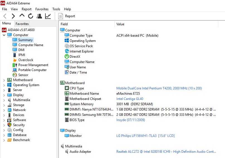Screen dimensions: 225x158
Task: Click the Field column header
Action: click(64, 24)
